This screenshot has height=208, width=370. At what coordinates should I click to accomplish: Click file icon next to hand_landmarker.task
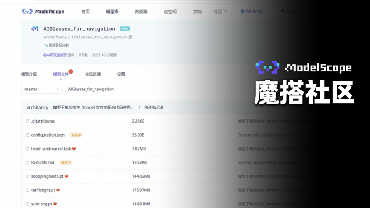point(28,149)
